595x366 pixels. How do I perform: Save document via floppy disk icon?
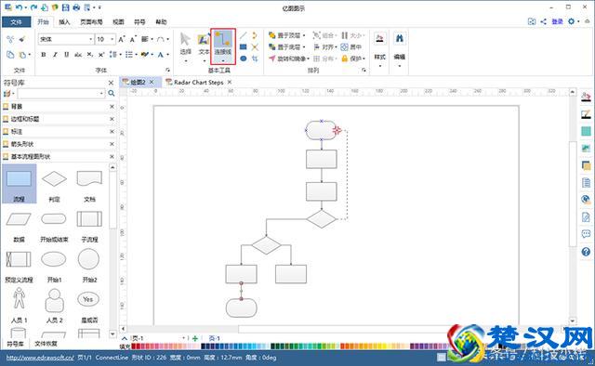pyautogui.click(x=65, y=7)
